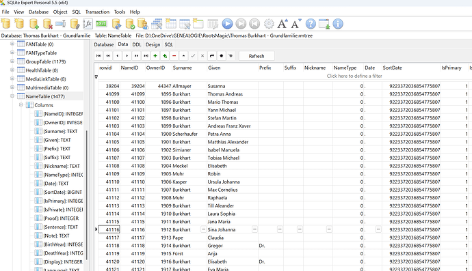Image resolution: width=472 pixels, height=271 pixels.
Task: Delete current record with red minus
Action: 174,56
